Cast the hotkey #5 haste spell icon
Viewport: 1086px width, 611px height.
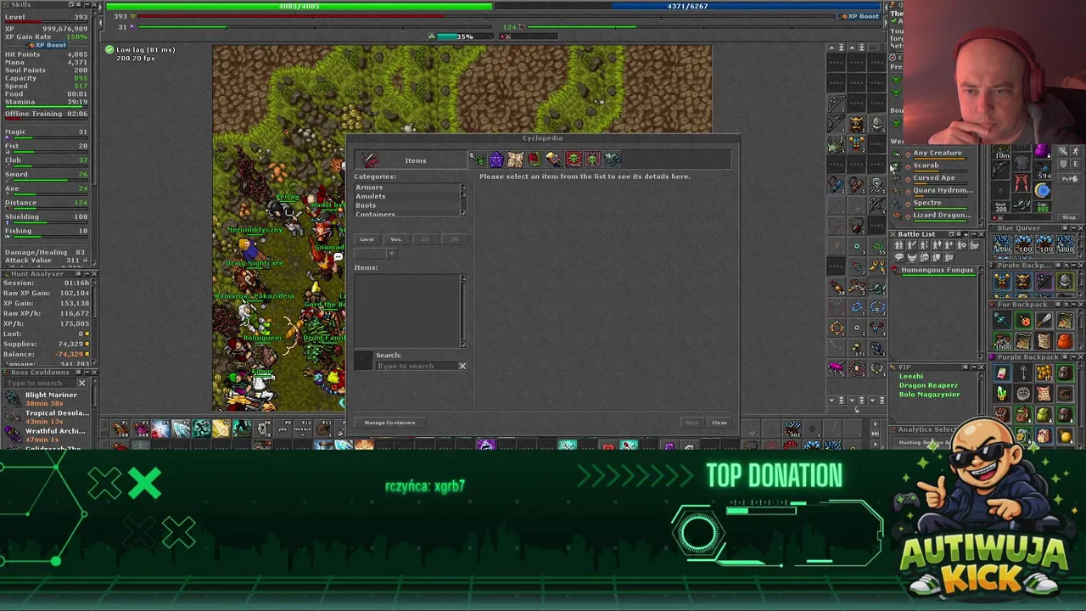tap(201, 429)
